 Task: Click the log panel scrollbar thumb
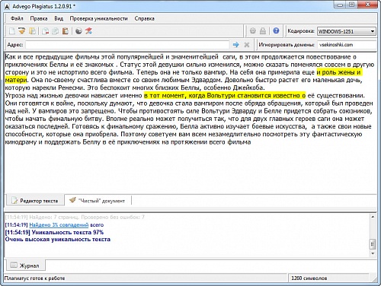pyautogui.click(x=373, y=244)
